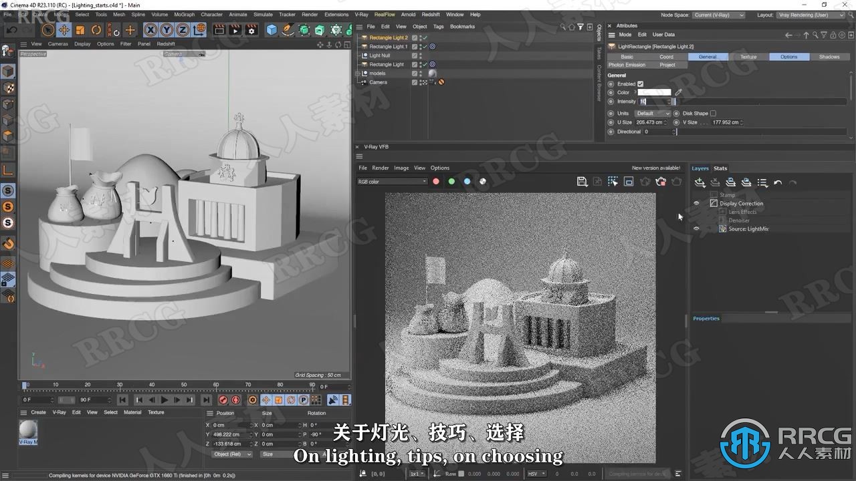Pick color with the eyedropper icon
Image resolution: width=856 pixels, height=481 pixels.
pos(678,93)
